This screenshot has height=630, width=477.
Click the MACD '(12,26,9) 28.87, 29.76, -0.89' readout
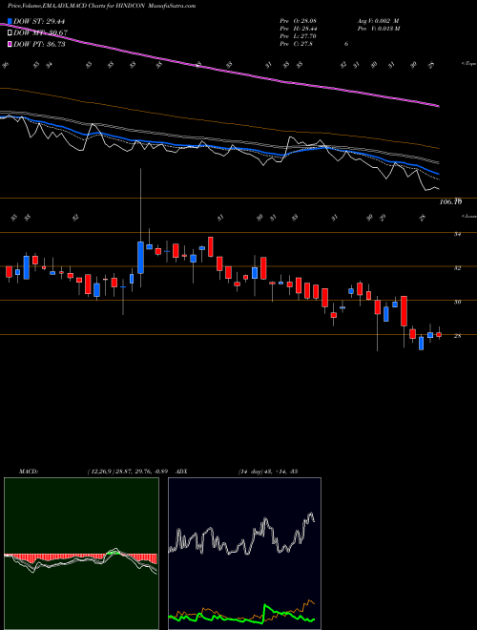tap(127, 471)
